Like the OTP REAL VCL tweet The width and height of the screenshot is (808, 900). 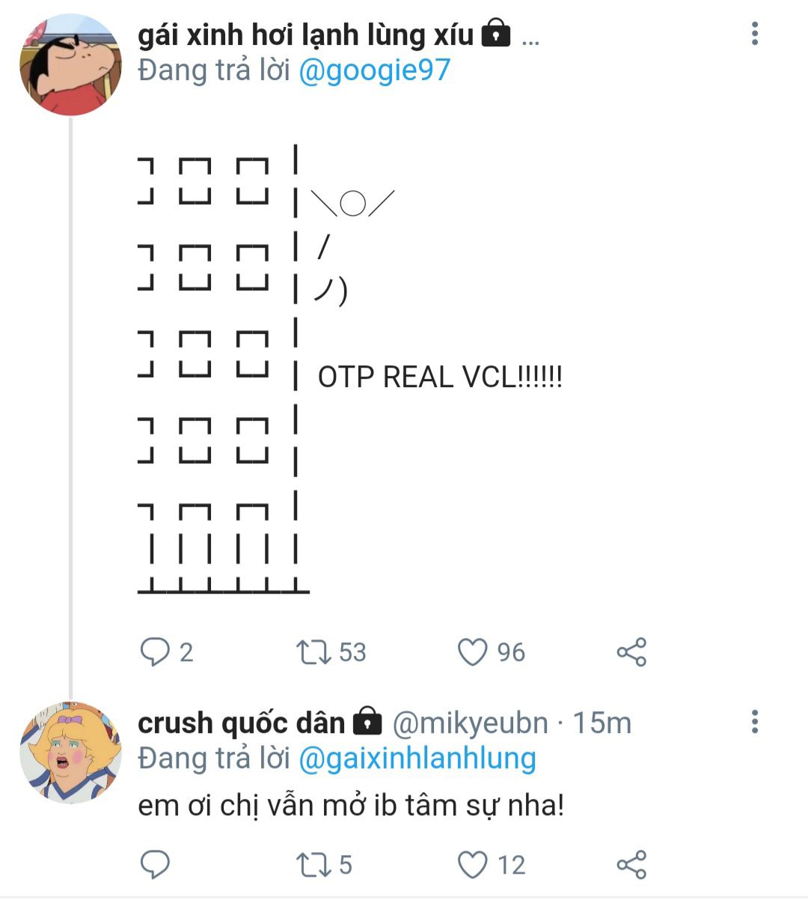point(473,652)
